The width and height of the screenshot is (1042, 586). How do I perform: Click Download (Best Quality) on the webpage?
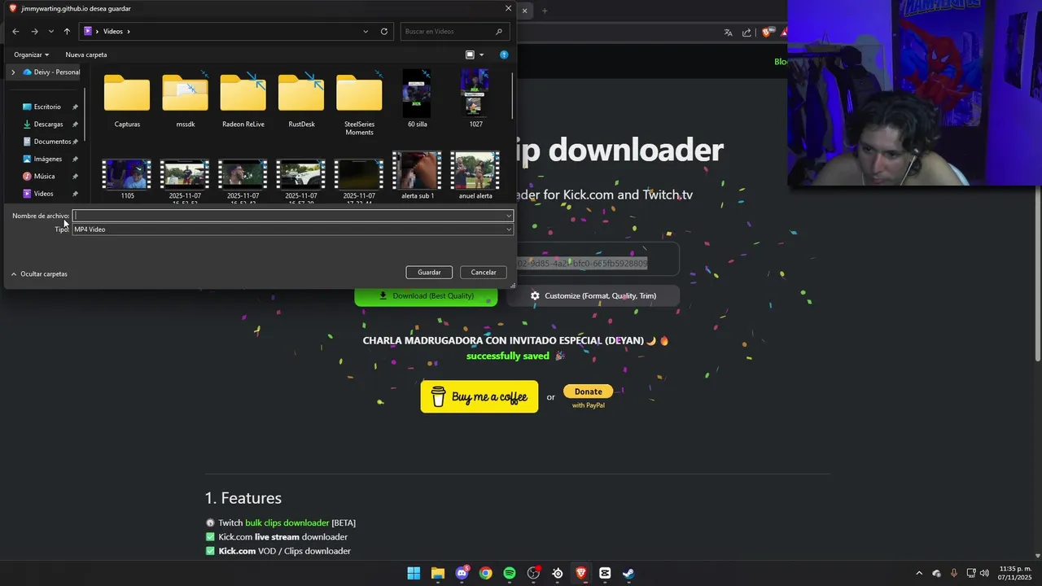pyautogui.click(x=426, y=295)
